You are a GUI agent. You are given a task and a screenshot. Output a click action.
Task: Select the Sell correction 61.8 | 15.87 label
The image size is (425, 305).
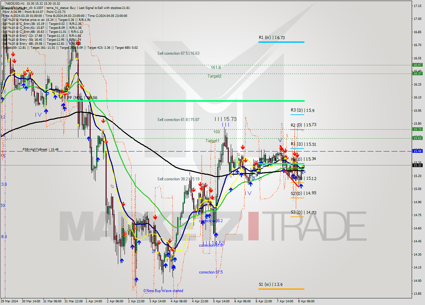[x=178, y=120]
